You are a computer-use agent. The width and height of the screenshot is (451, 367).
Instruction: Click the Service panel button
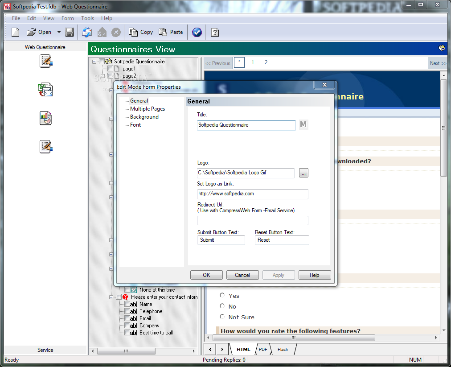45,350
